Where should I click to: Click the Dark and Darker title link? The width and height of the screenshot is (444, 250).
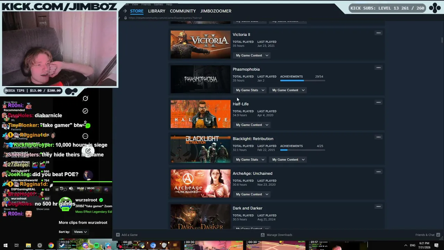tap(248, 208)
